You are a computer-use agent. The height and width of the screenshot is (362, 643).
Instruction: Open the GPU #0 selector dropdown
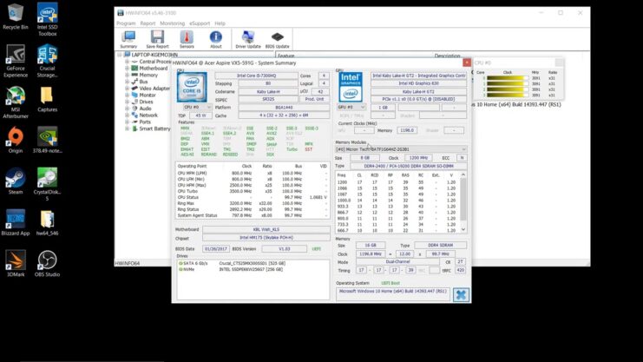coord(351,107)
